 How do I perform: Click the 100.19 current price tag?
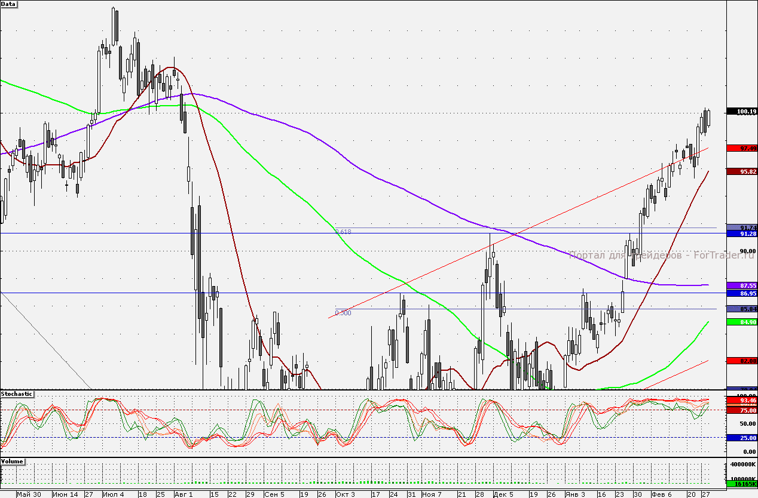pos(741,112)
